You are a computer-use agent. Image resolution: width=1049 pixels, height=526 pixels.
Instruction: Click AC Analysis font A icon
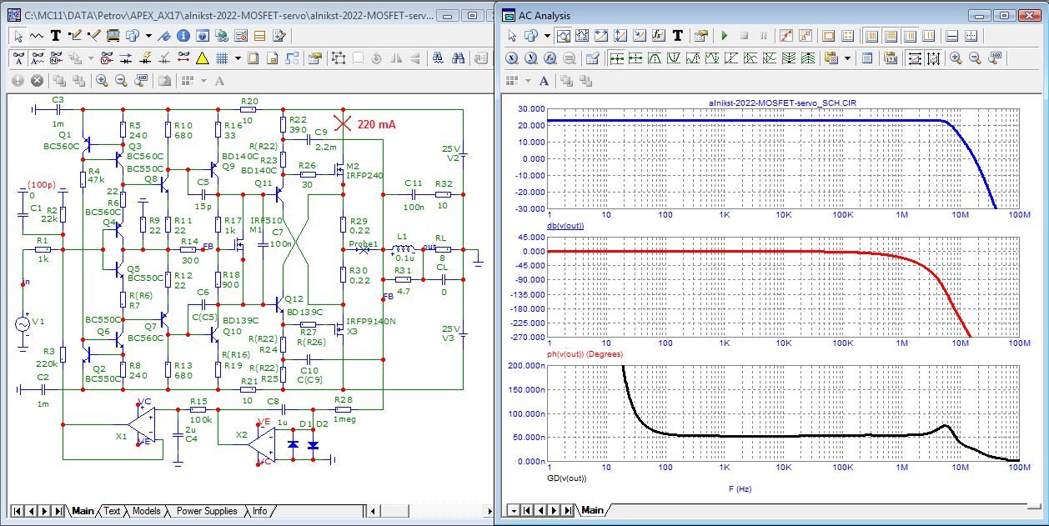pyautogui.click(x=544, y=81)
